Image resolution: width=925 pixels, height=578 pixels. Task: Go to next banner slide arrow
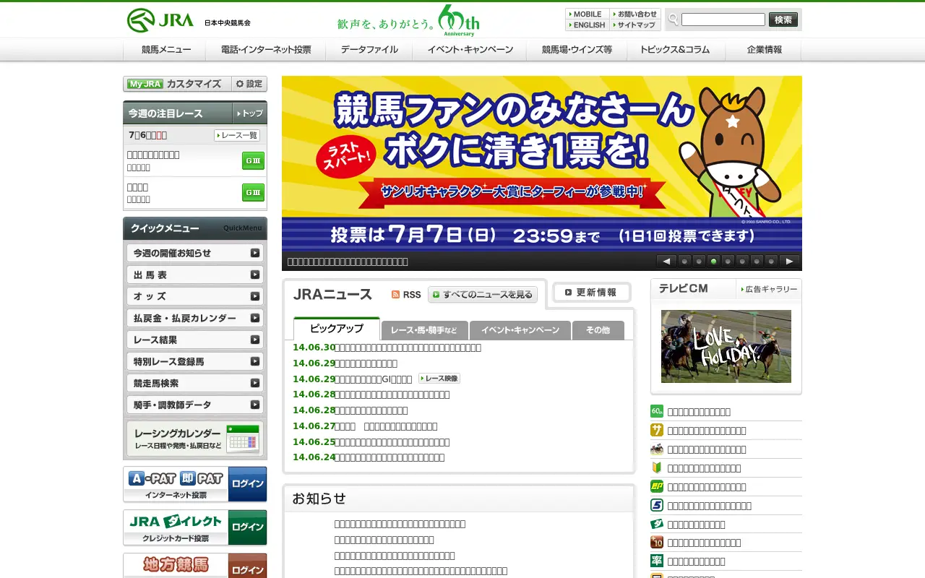pyautogui.click(x=789, y=261)
